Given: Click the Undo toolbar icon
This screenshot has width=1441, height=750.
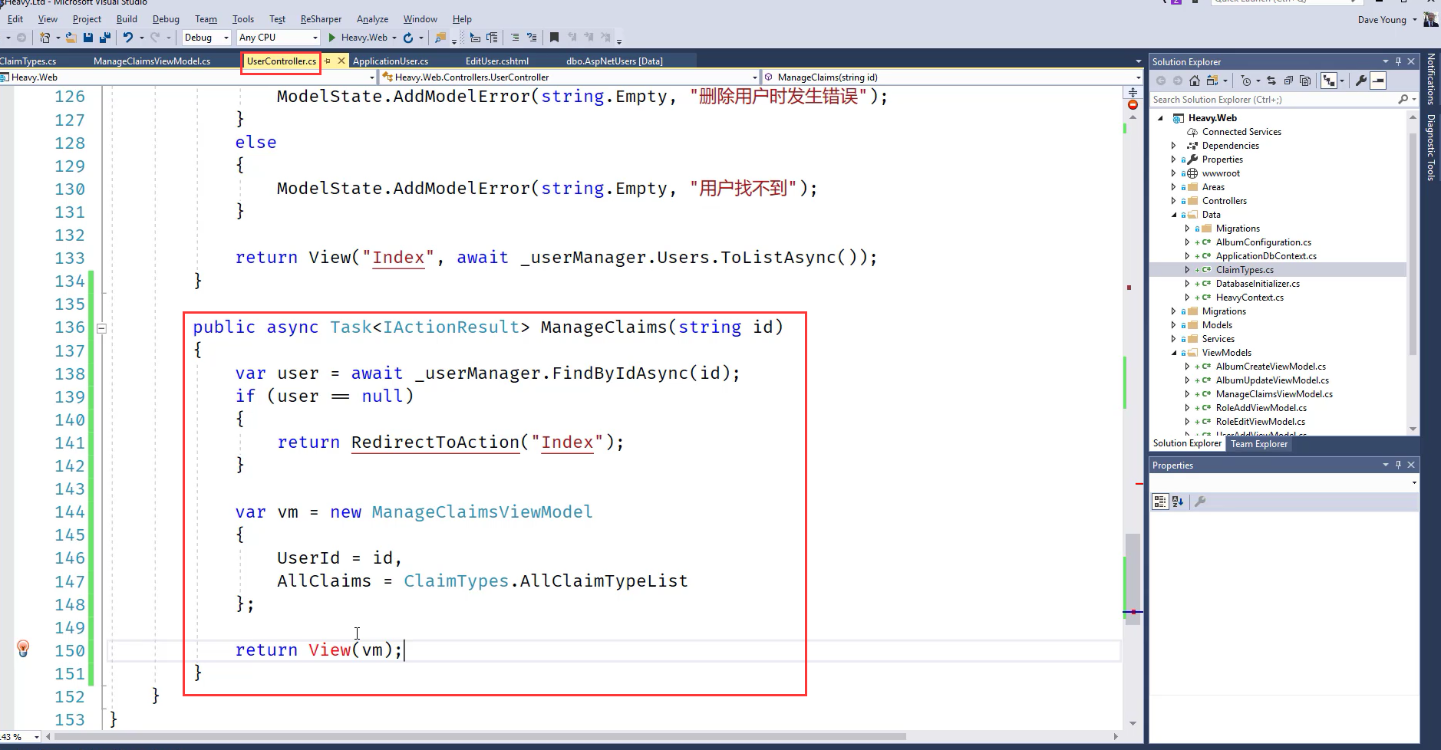Looking at the screenshot, I should 128,38.
